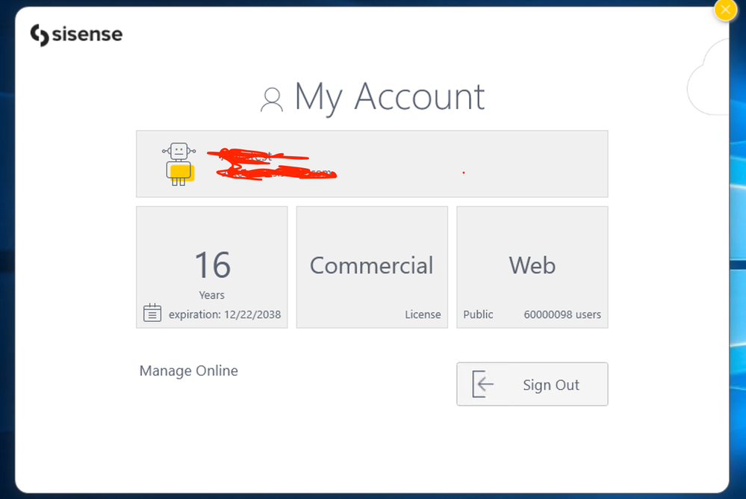Image resolution: width=746 pixels, height=499 pixels.
Task: Click the Sisense logo icon
Action: (x=40, y=35)
